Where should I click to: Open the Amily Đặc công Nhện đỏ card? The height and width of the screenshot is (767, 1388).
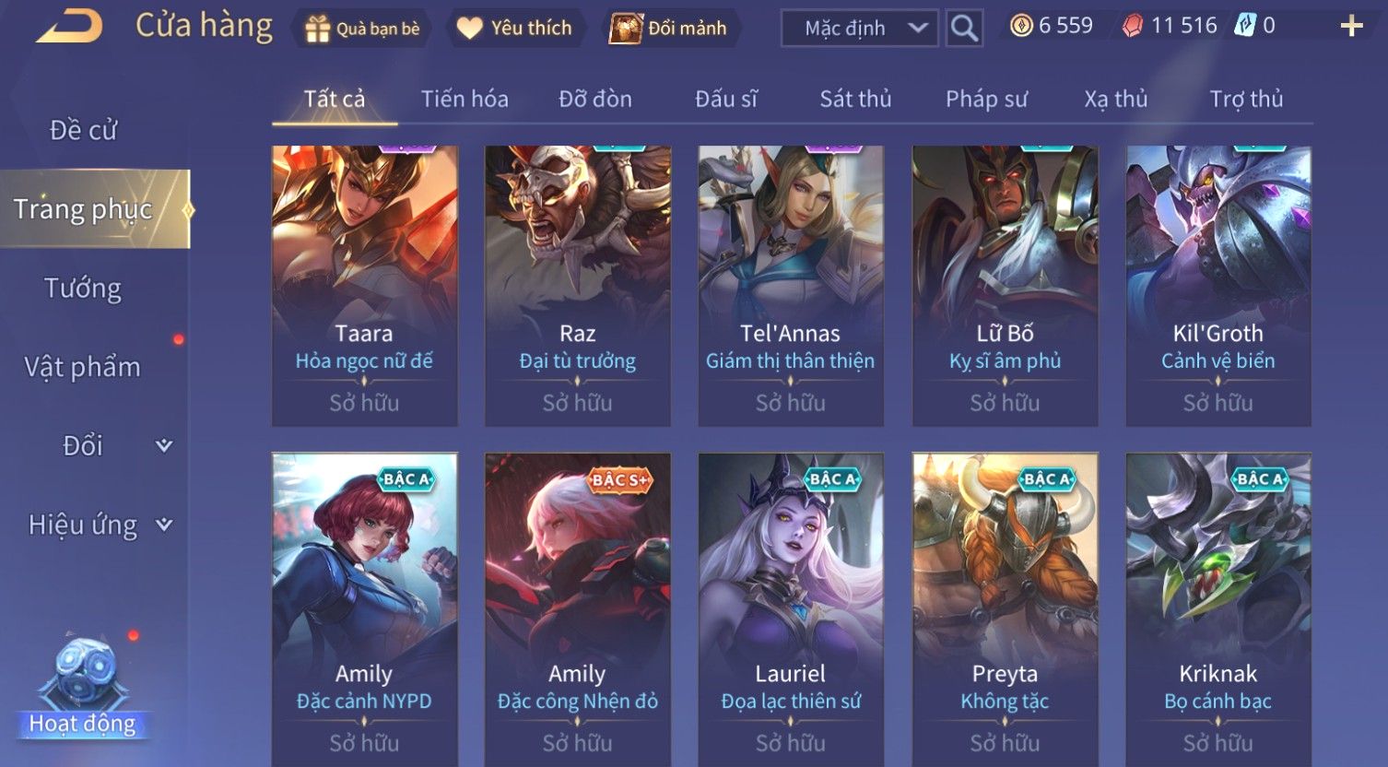(x=578, y=609)
